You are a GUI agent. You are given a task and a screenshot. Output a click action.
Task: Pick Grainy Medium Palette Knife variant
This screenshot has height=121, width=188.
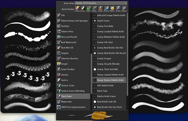(x=109, y=37)
